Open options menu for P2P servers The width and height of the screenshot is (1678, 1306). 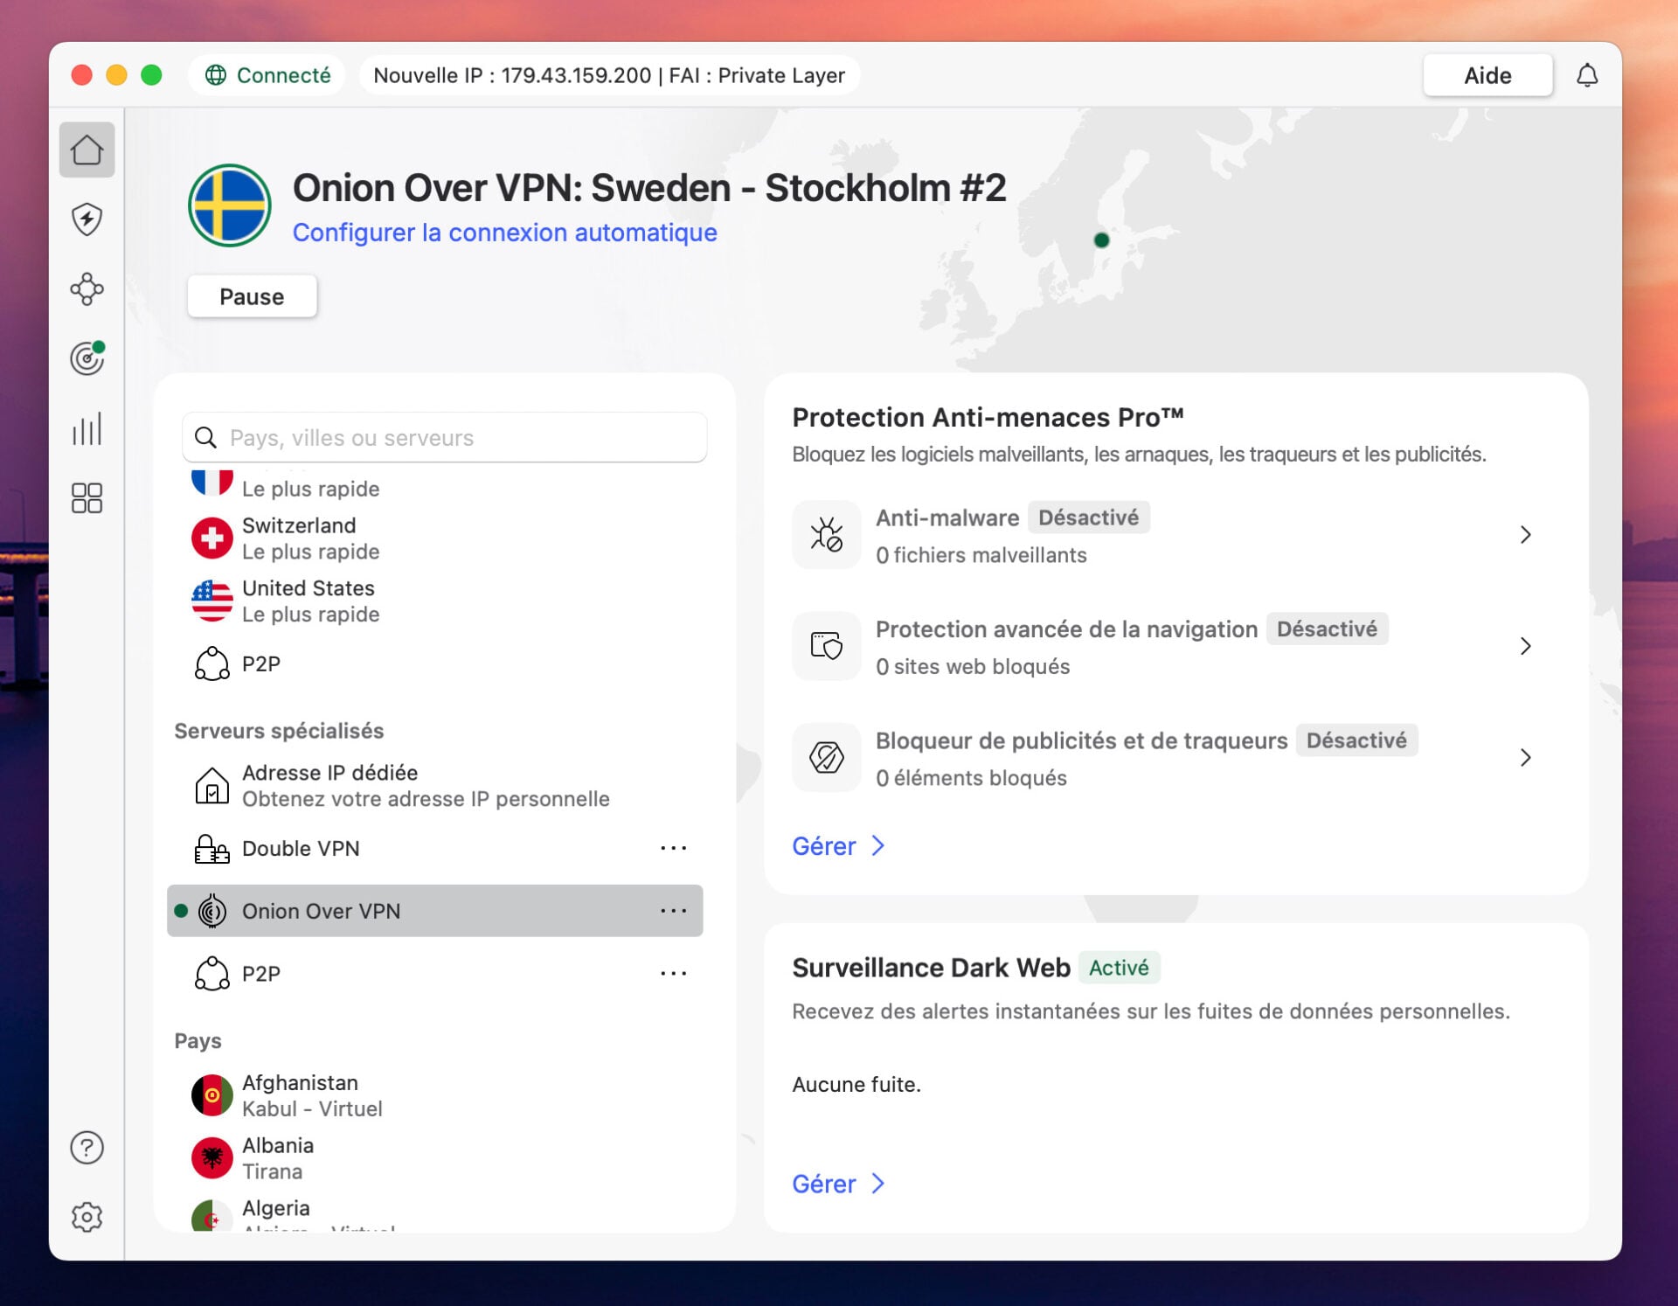pyautogui.click(x=673, y=973)
